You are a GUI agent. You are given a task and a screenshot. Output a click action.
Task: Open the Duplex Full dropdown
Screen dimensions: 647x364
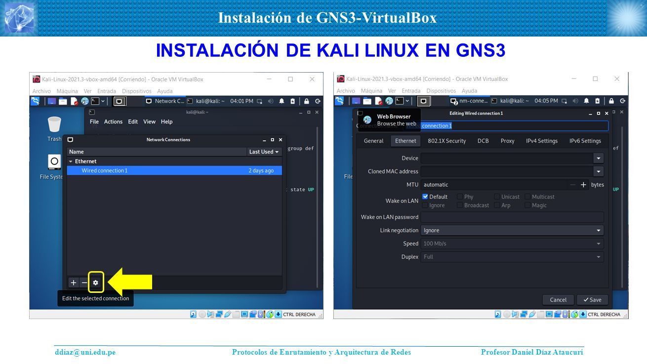pyautogui.click(x=512, y=257)
